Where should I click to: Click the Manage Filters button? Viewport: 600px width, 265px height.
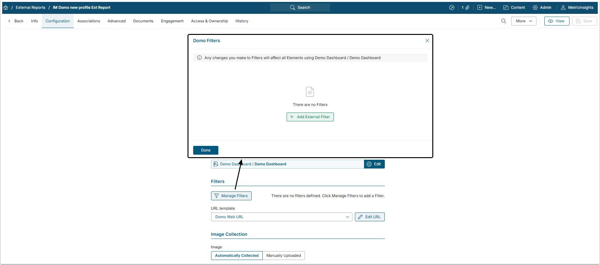point(231,196)
